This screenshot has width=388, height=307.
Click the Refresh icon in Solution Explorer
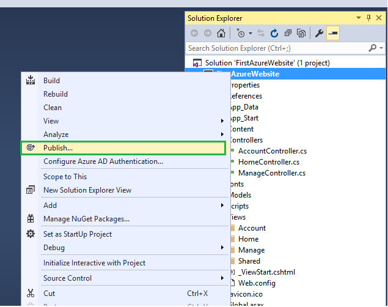[x=274, y=34]
